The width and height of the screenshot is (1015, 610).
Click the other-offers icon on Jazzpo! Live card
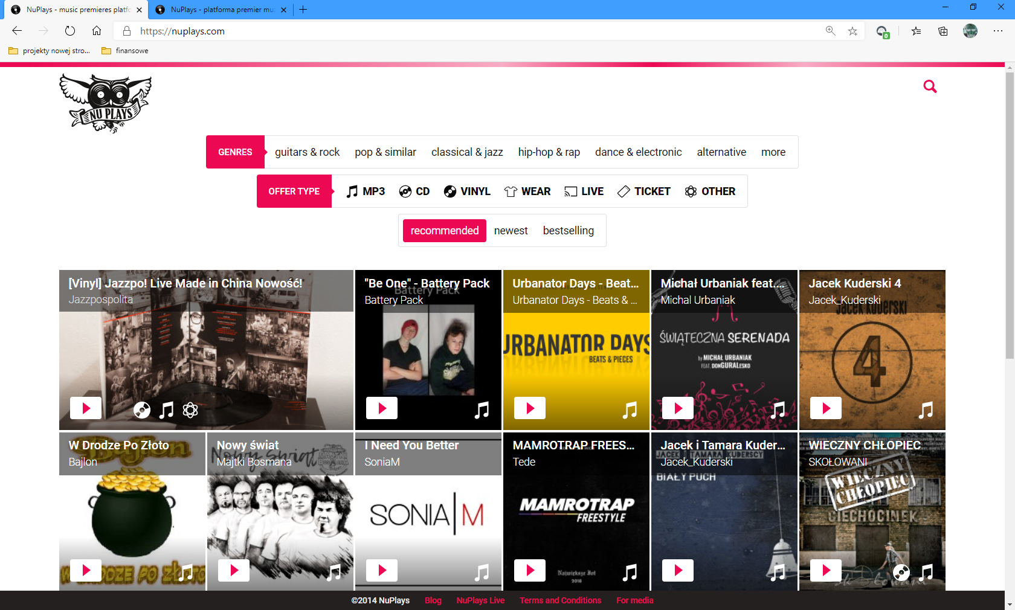tap(190, 411)
